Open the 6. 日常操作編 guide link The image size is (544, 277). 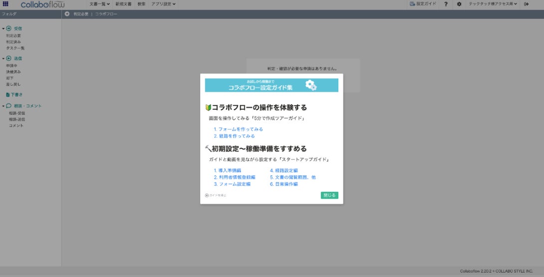pyautogui.click(x=284, y=184)
